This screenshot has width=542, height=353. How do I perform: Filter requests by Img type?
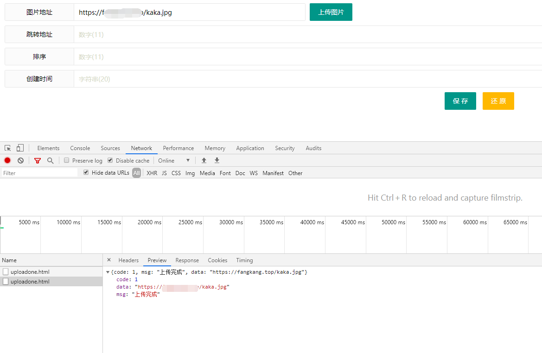[190, 173]
